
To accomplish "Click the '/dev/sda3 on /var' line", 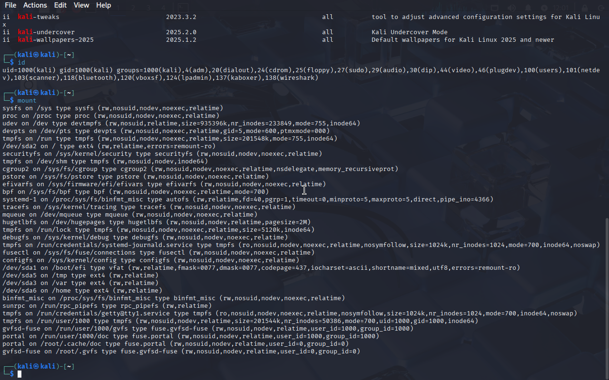I will point(80,283).
